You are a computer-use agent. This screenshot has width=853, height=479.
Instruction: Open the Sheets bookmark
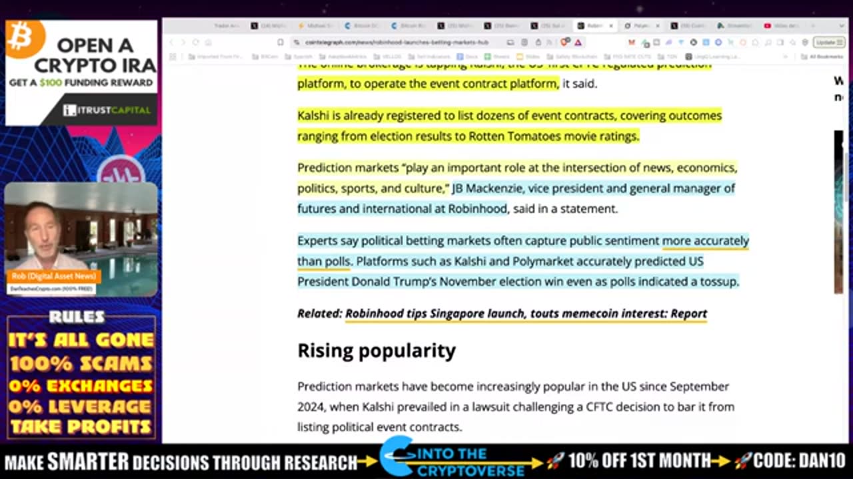495,57
